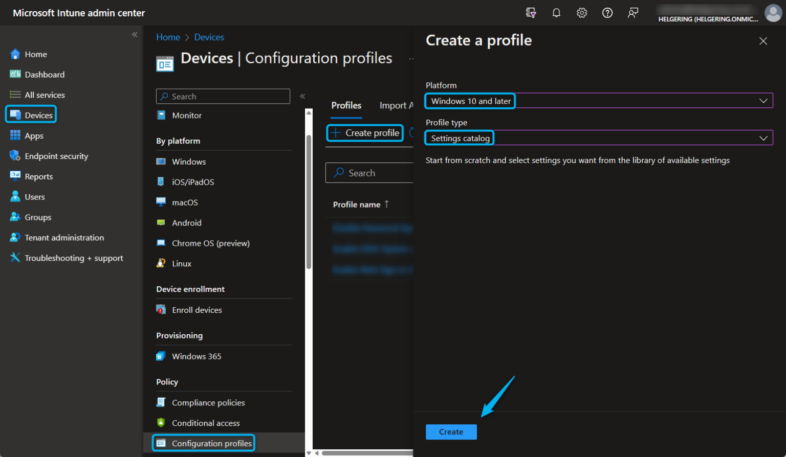Open the Home section in the sidebar
Viewport: 786px width, 457px height.
click(x=36, y=54)
